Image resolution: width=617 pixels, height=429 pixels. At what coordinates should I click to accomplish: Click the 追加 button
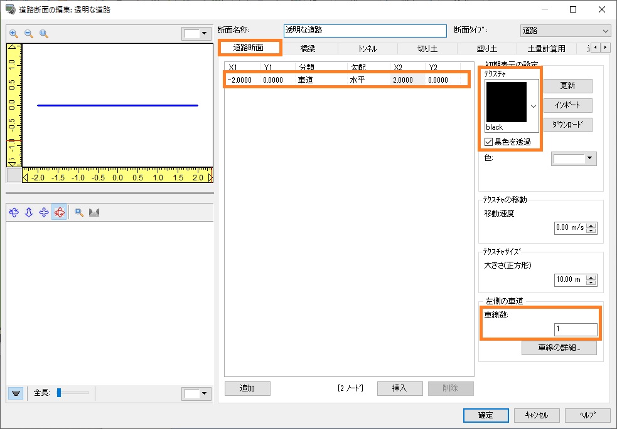[247, 388]
